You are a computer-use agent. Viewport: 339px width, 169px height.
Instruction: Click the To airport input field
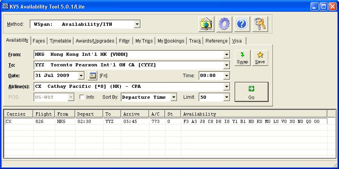[128, 65]
